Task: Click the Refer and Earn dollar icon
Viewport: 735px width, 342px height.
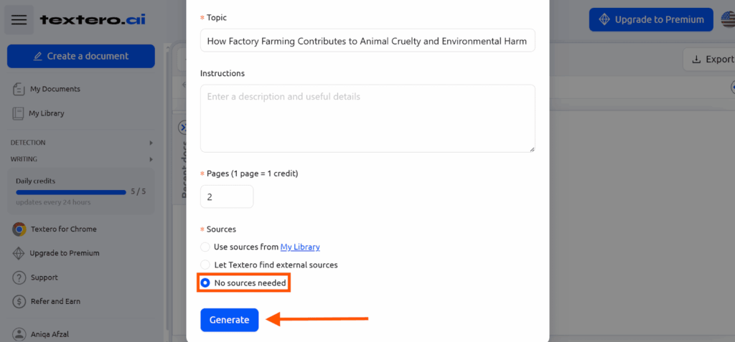Action: click(19, 301)
